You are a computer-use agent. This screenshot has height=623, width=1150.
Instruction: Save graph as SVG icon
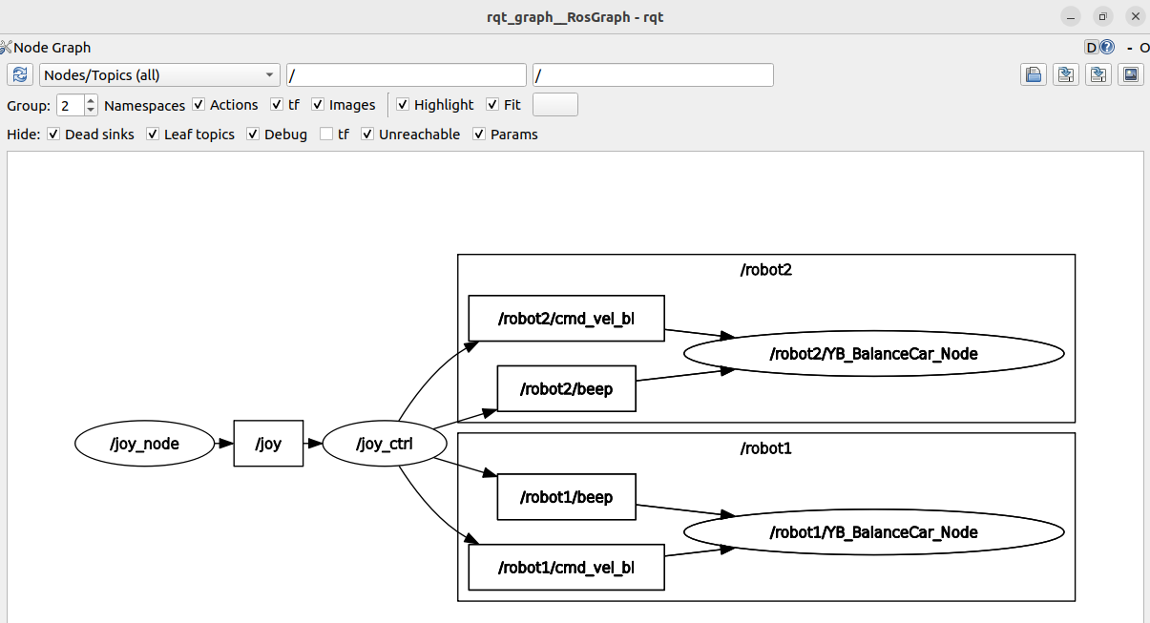pos(1098,75)
